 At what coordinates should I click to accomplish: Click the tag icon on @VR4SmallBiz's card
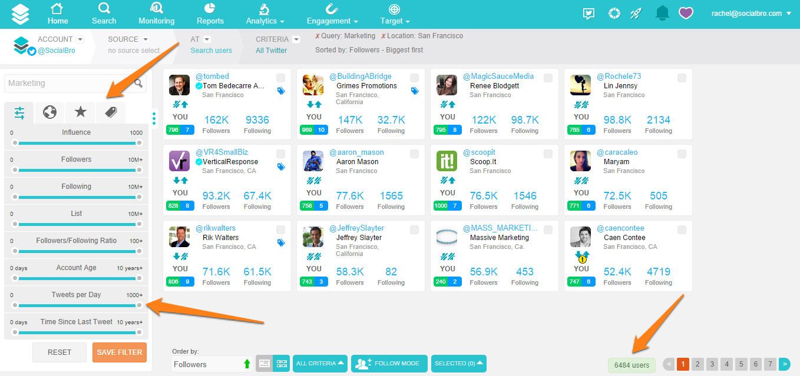click(x=281, y=167)
